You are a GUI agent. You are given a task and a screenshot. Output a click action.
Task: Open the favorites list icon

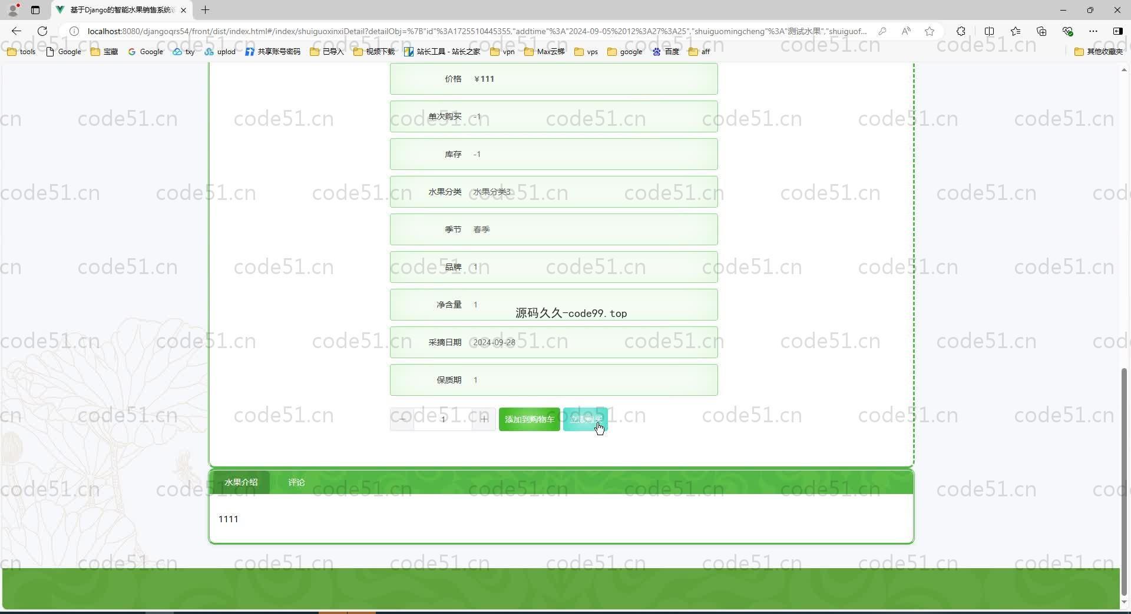pos(1016,31)
